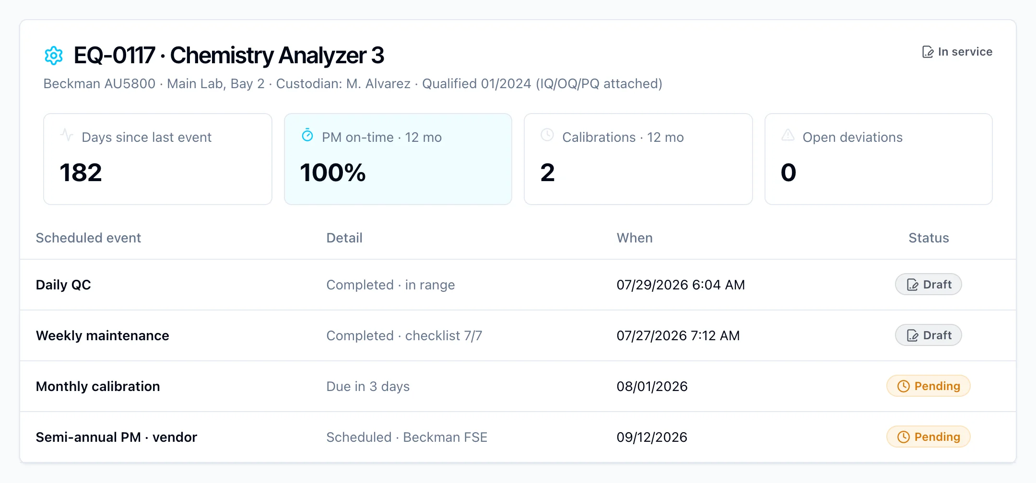
Task: Click 'Scheduled · Beckman FSE' detail text
Action: coord(407,437)
